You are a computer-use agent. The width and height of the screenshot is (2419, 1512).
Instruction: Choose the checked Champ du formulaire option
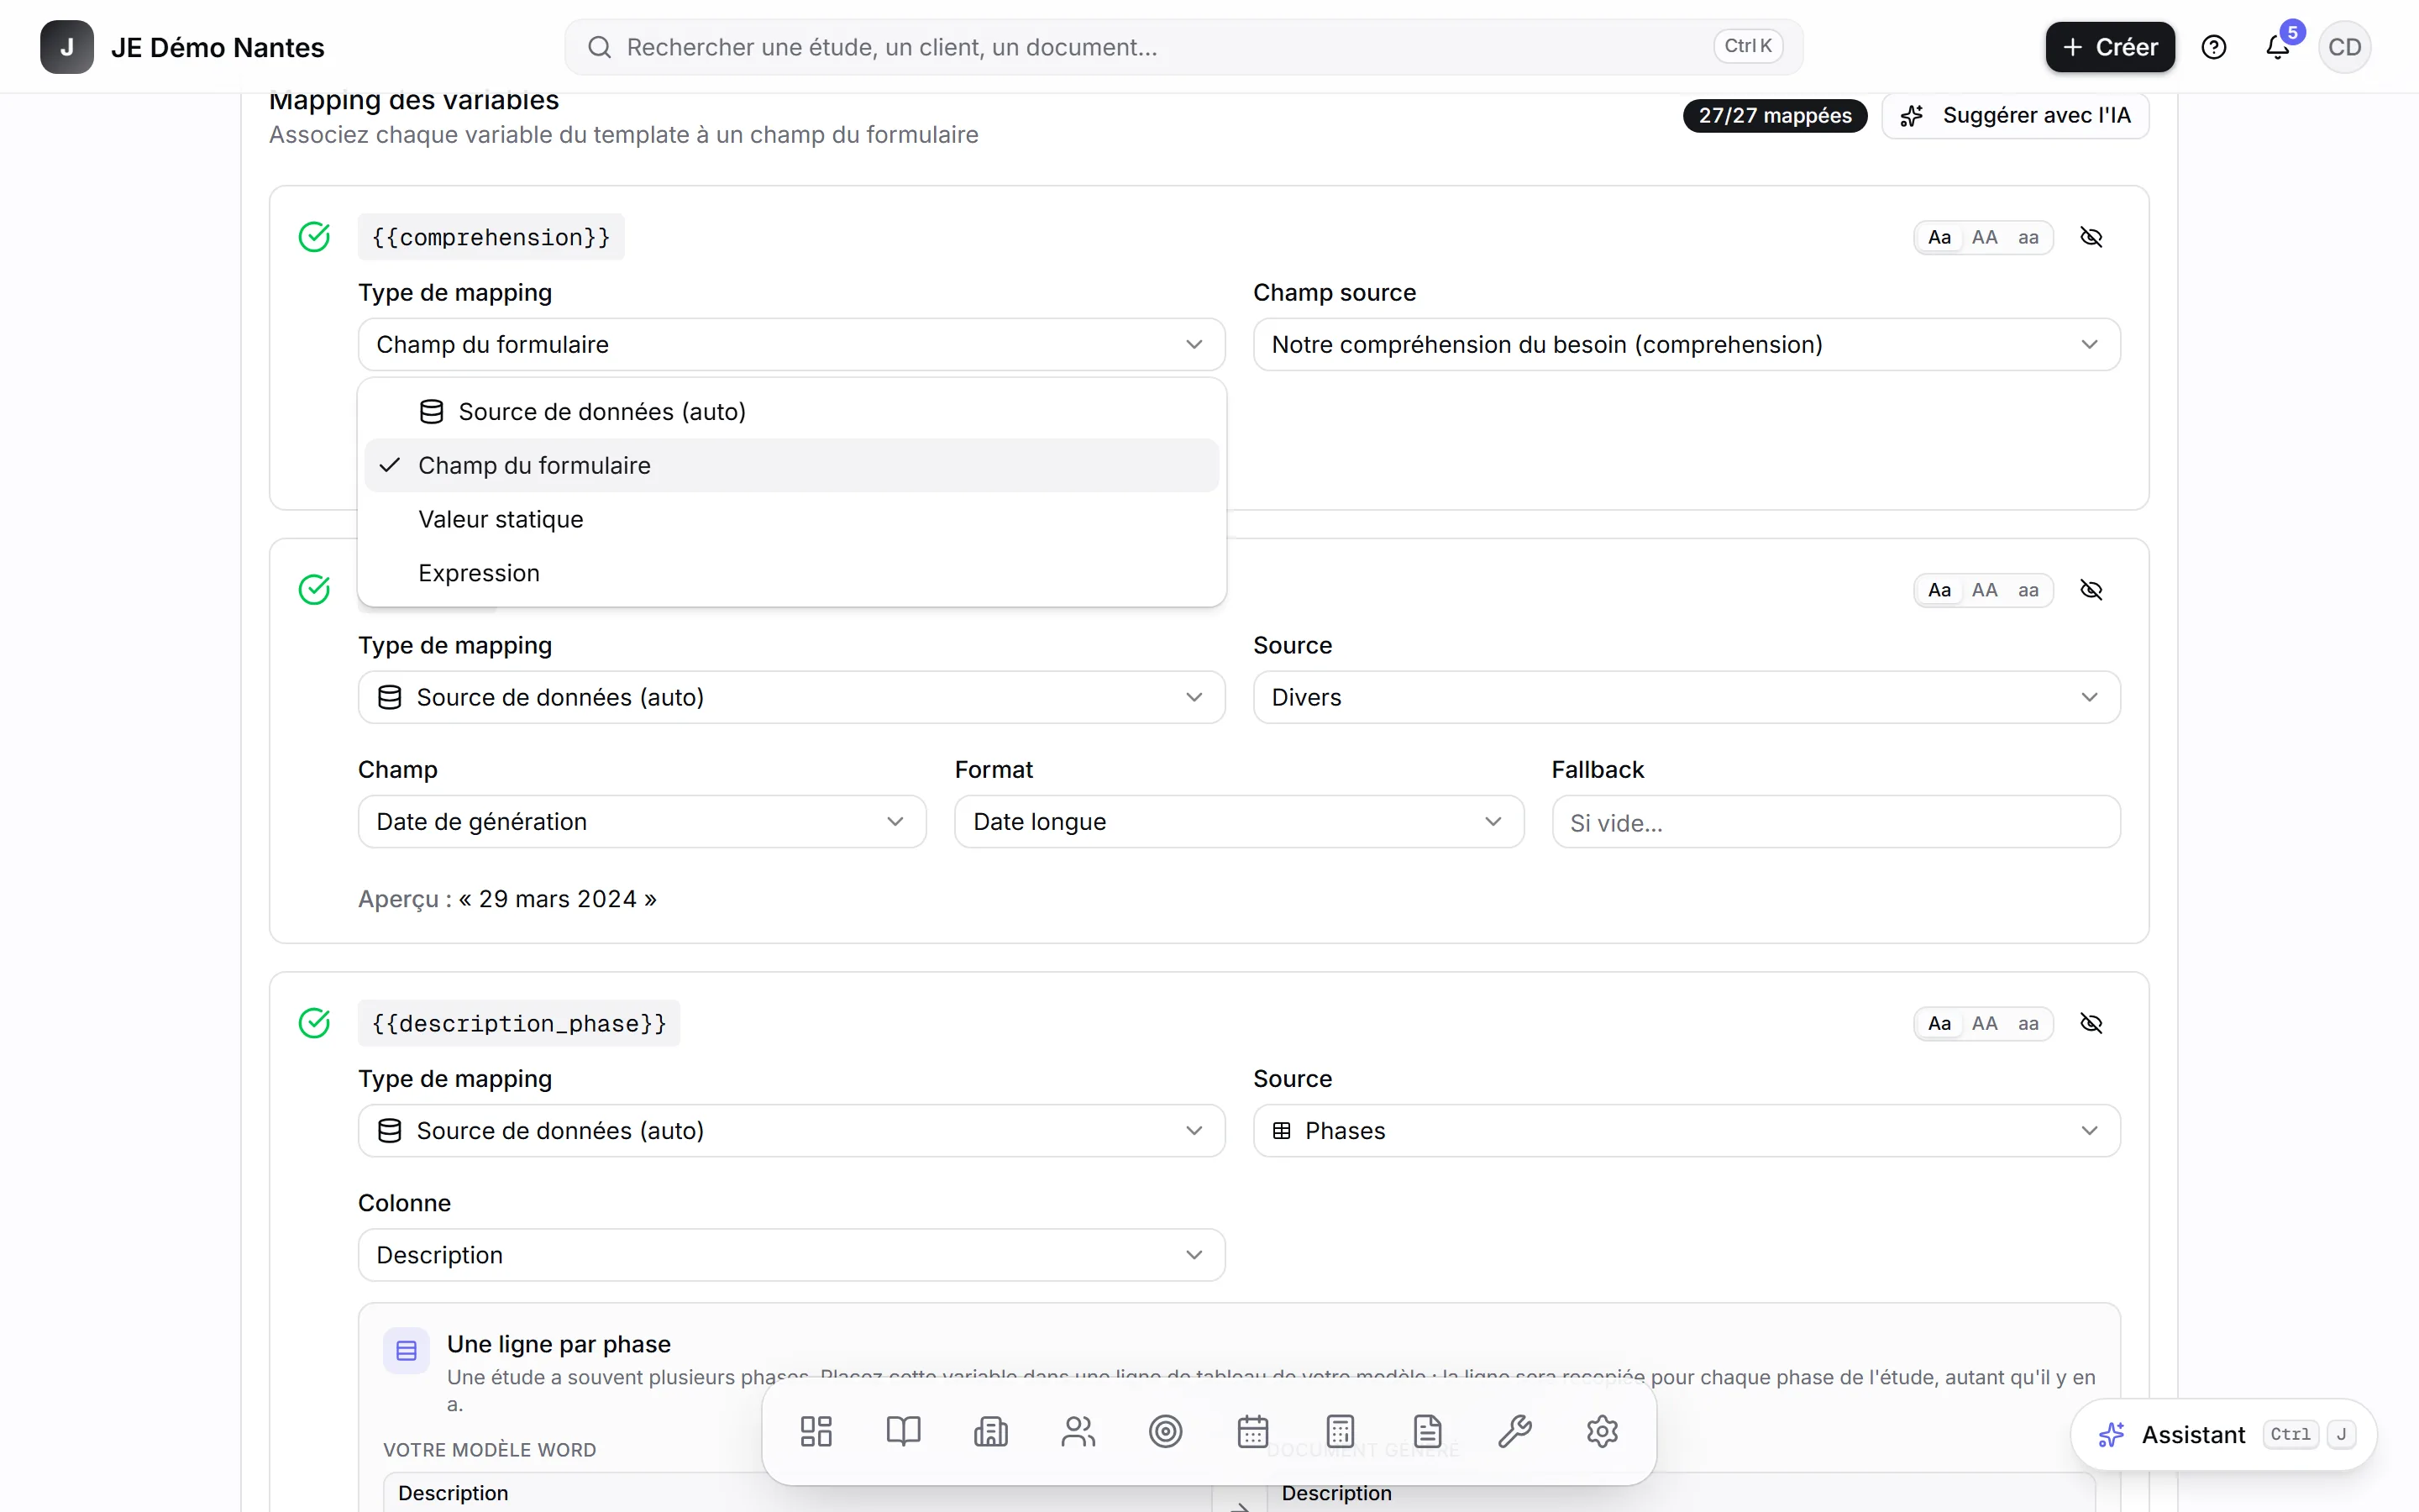[792, 465]
